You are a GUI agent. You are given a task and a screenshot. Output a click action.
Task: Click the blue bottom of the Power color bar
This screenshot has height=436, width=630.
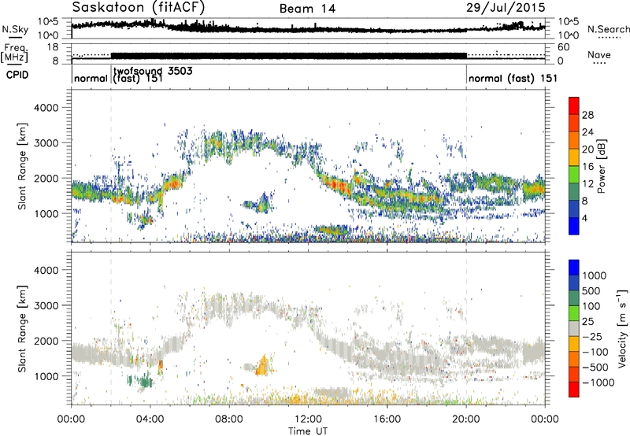click(x=574, y=226)
